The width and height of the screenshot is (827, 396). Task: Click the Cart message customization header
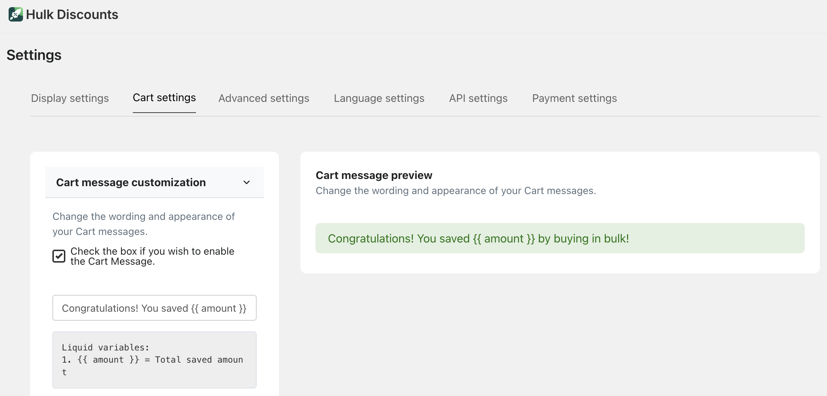[x=131, y=182]
